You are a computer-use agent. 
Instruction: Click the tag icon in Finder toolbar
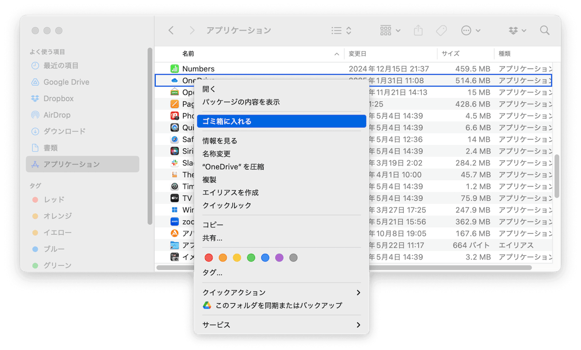coord(441,31)
